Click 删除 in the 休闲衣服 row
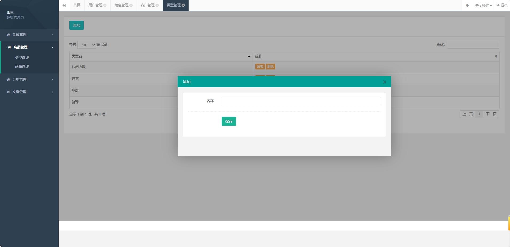 [270, 67]
